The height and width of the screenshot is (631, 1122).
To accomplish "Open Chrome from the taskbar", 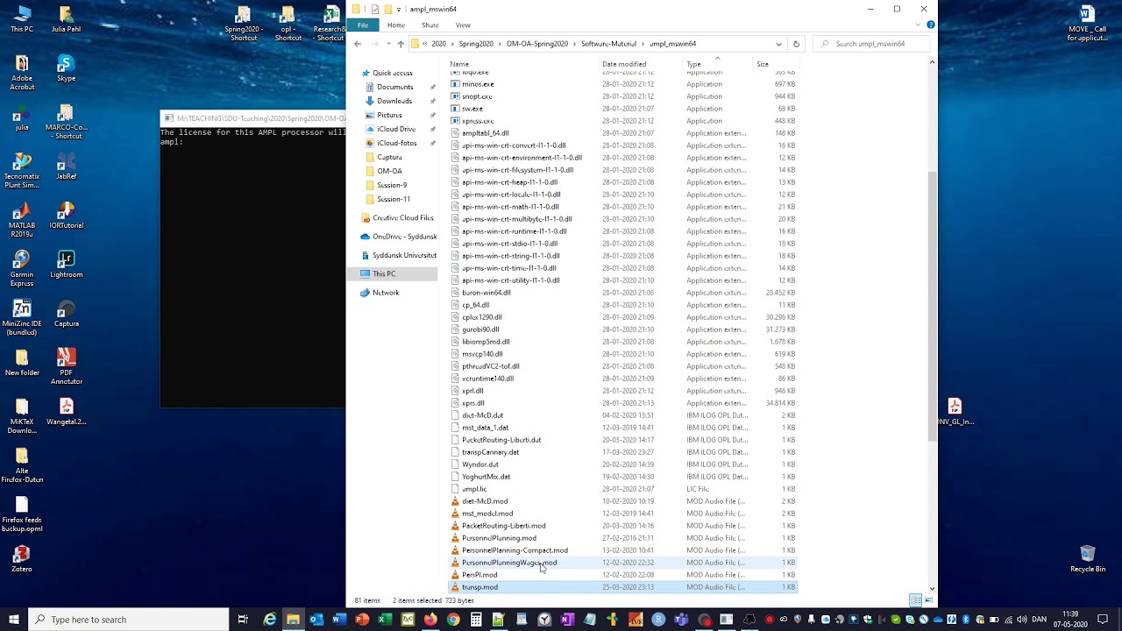I will 452,620.
